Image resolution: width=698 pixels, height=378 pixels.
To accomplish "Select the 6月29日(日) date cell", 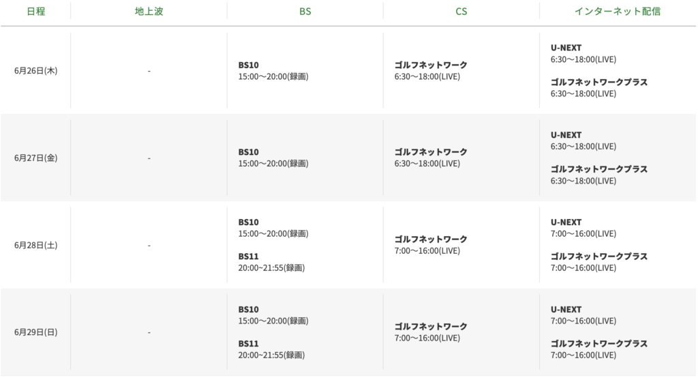I will pyautogui.click(x=35, y=333).
